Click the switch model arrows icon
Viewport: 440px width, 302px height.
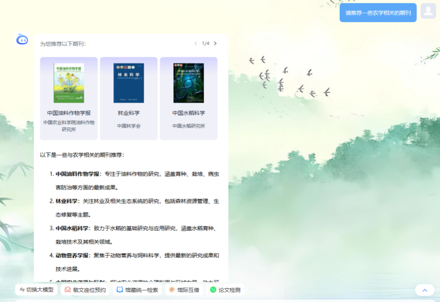22,290
